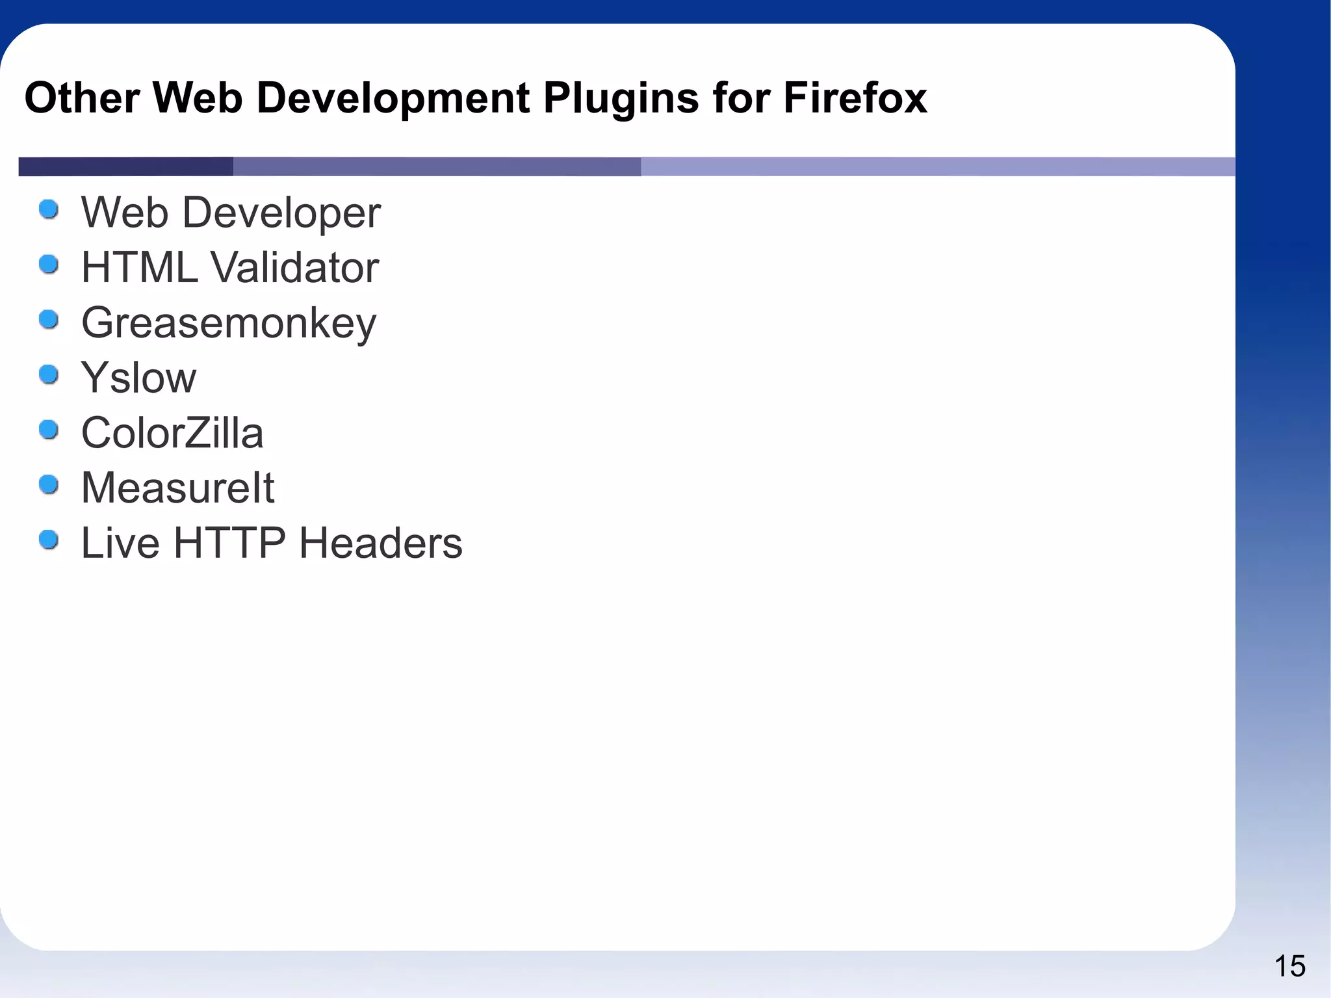Click the 'Web Developer' bullet text
The height and width of the screenshot is (998, 1331).
pyautogui.click(x=231, y=213)
